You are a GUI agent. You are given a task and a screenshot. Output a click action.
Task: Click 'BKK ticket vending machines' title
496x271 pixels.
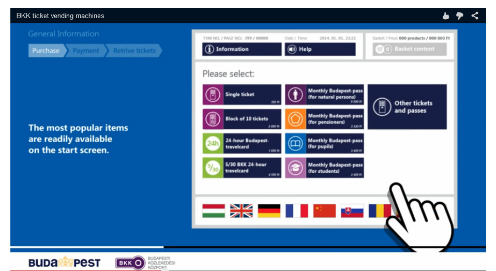61,16
